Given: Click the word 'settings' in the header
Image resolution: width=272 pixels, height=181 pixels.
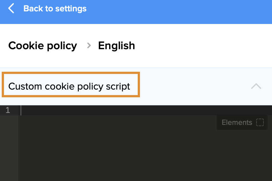Looking at the screenshot, I should pyautogui.click(x=71, y=9).
